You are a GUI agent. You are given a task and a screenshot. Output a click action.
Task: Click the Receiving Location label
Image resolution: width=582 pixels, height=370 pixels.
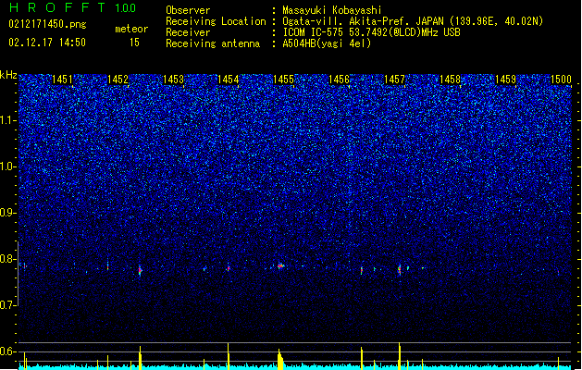coord(216,21)
